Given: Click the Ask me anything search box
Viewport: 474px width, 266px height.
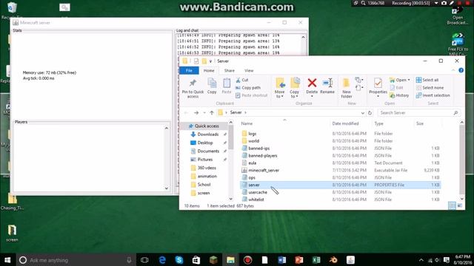Looking at the screenshot, I should tap(76, 260).
